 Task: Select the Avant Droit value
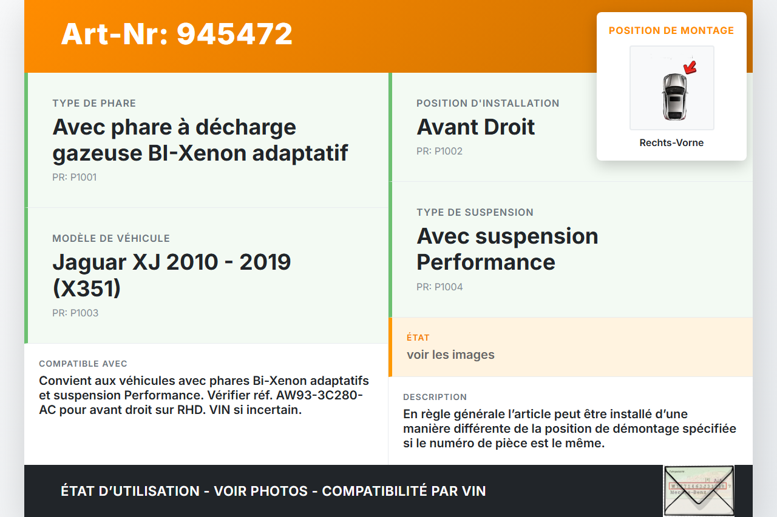tap(476, 127)
